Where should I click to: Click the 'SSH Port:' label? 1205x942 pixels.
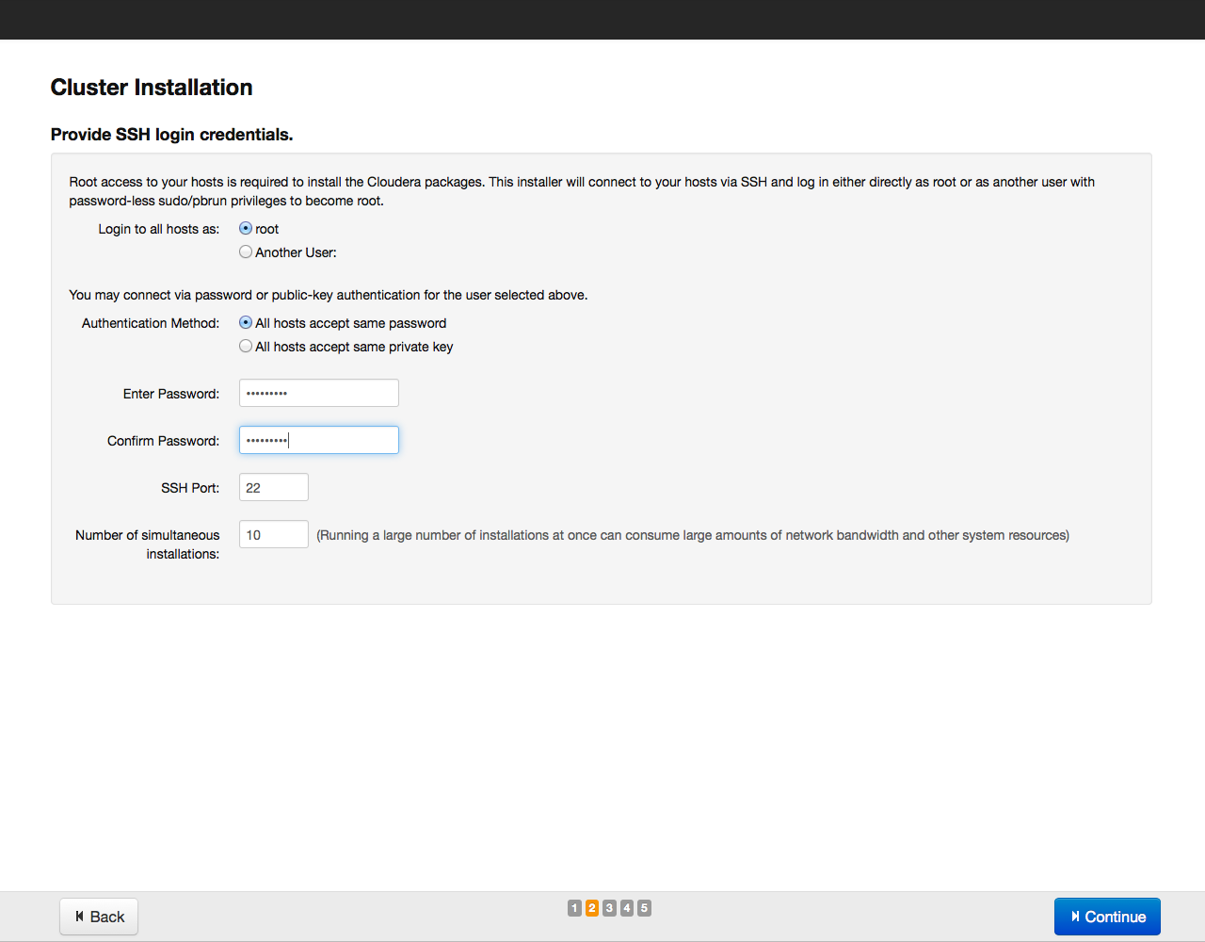(190, 488)
